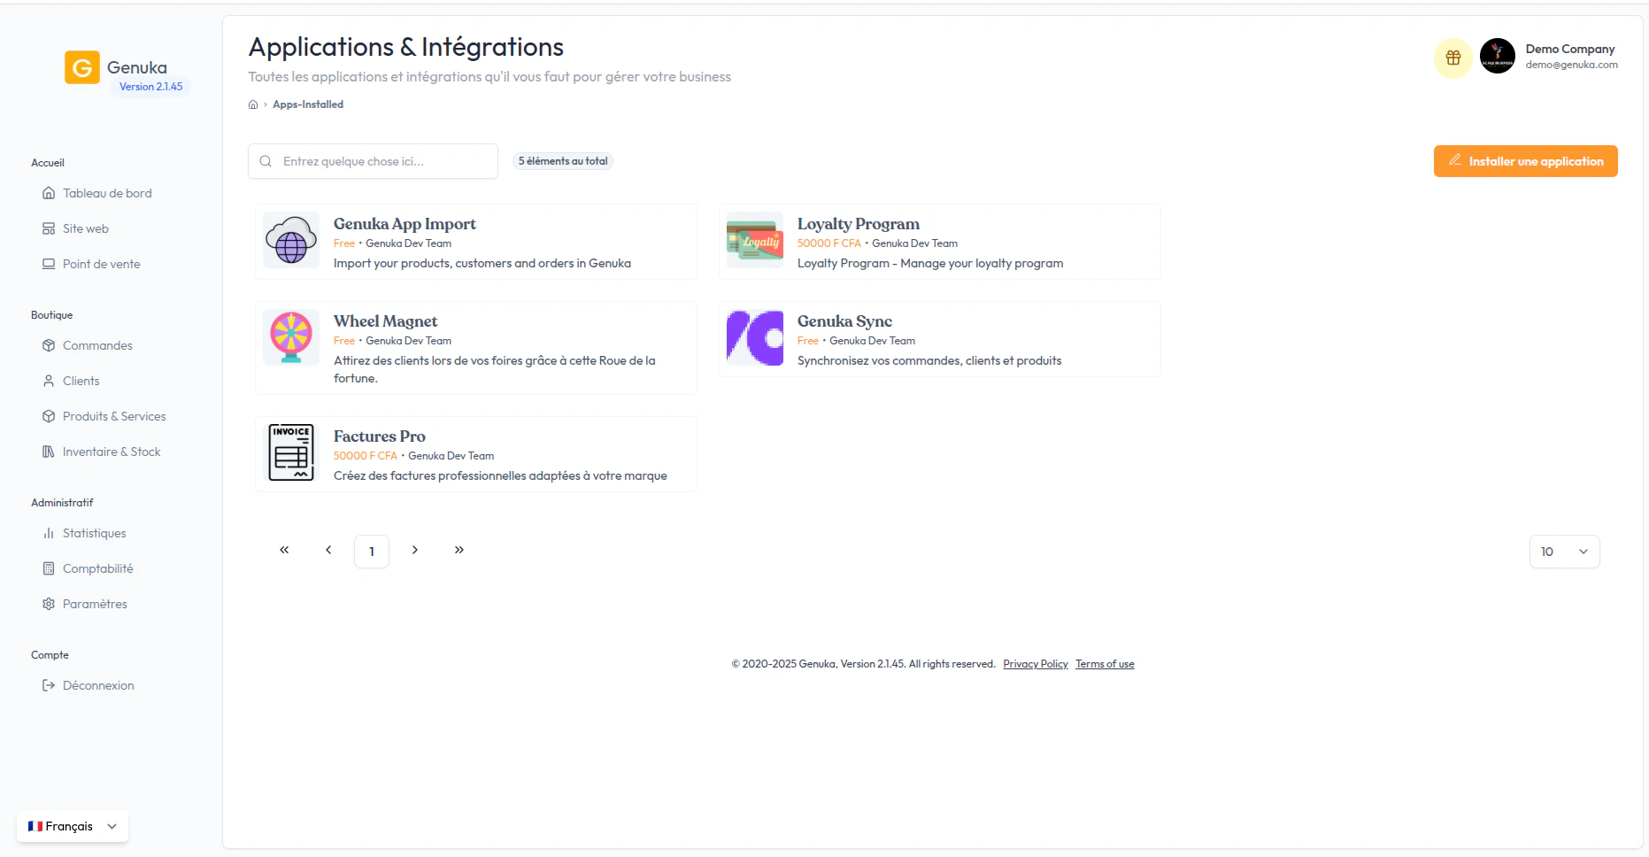The width and height of the screenshot is (1649, 857).
Task: Click Genuka Sync's Free price label
Action: [x=807, y=341]
